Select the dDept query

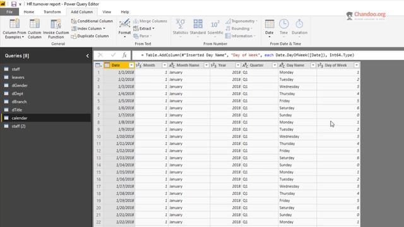click(x=46, y=94)
